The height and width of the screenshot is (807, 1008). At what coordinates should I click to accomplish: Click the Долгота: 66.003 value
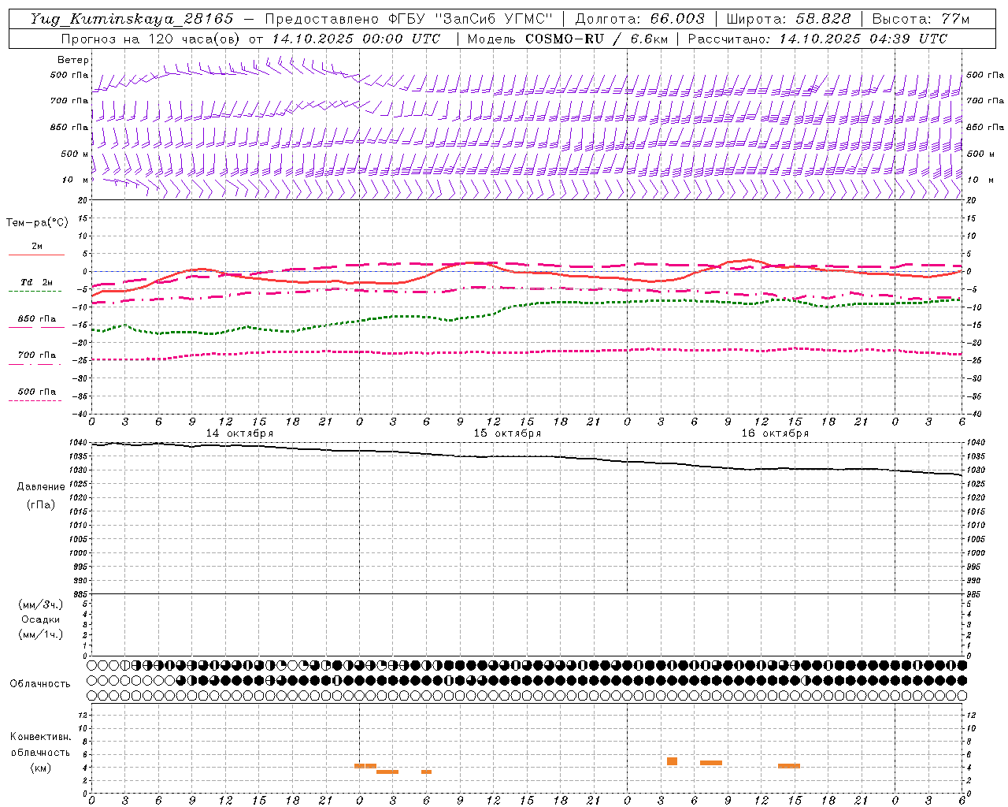pyautogui.click(x=639, y=19)
